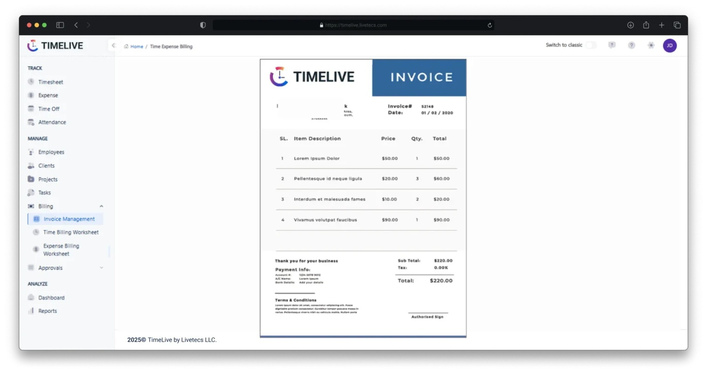The width and height of the screenshot is (707, 373).
Task: Click the invoice date 01 / 02 / 2020
Action: pos(437,113)
